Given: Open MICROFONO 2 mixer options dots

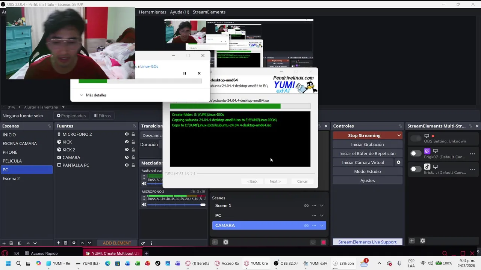Looking at the screenshot, I should click(x=144, y=198).
